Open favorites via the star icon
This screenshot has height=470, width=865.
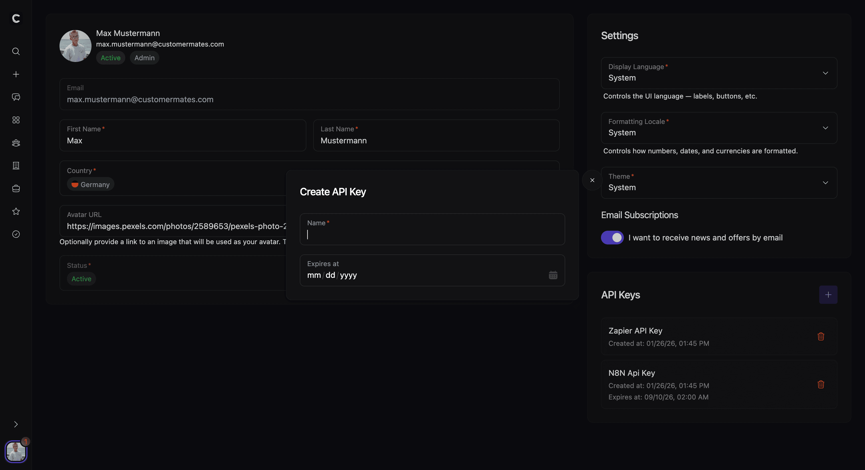coord(16,211)
